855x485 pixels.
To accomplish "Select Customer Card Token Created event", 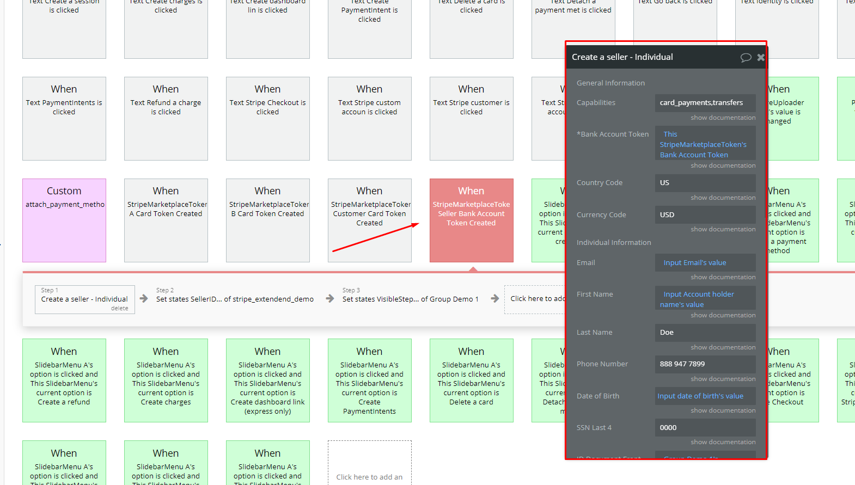I will pyautogui.click(x=370, y=220).
